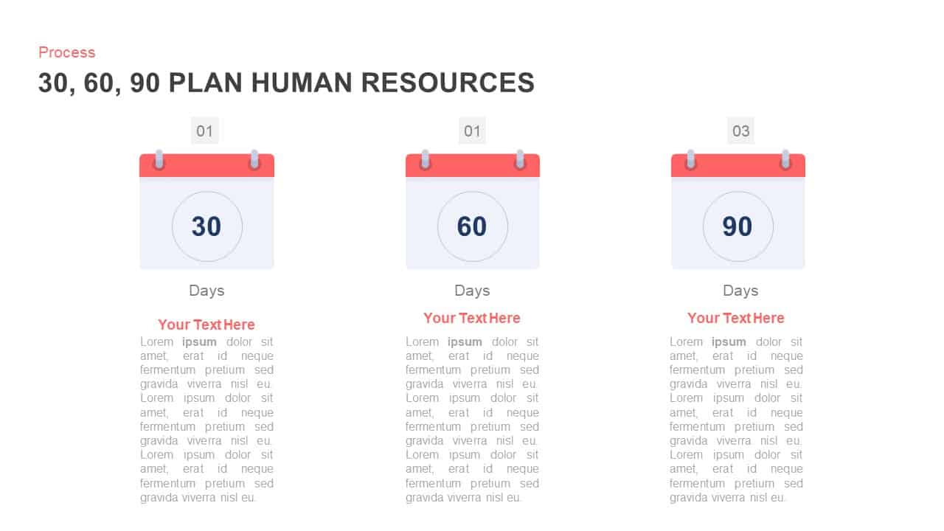Click the red 'Process' label
This screenshot has height=531, width=944.
click(x=67, y=52)
